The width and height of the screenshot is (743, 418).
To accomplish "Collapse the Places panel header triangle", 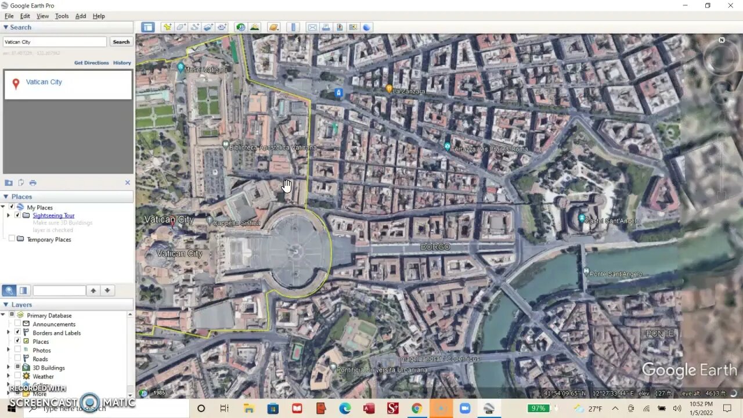I will tap(6, 197).
